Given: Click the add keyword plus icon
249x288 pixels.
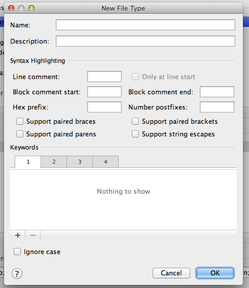Looking at the screenshot, I should (x=18, y=235).
